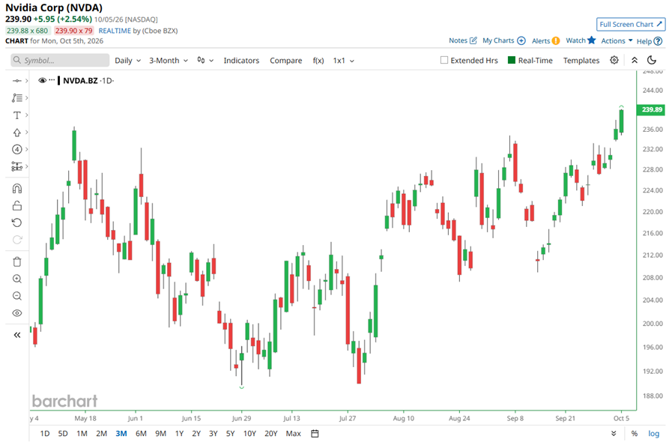Open the Daily frequency dropdown
The image size is (672, 442).
click(127, 61)
